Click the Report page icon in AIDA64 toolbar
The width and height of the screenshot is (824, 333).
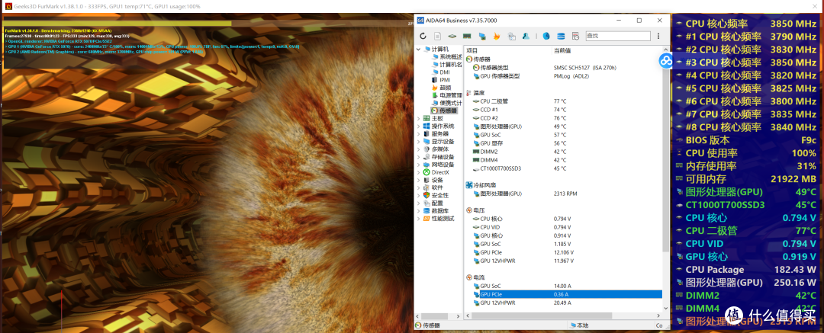coord(437,37)
